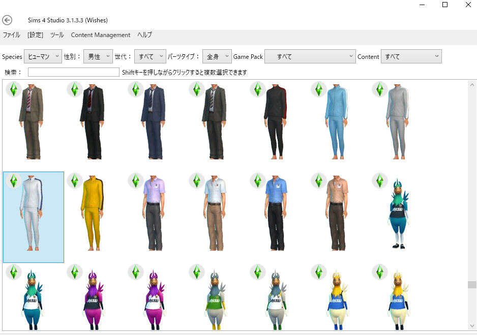Click plumbob icon on the white tracksuit
Image resolution: width=477 pixels, height=335 pixels.
(x=14, y=181)
